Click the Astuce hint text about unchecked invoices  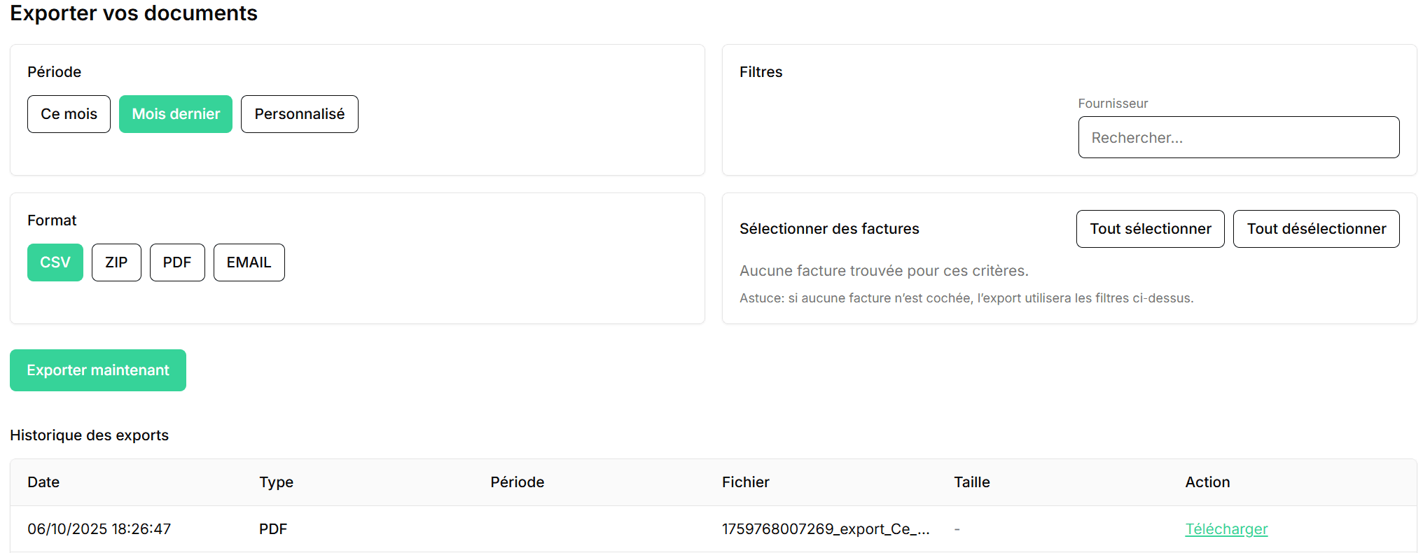click(966, 298)
